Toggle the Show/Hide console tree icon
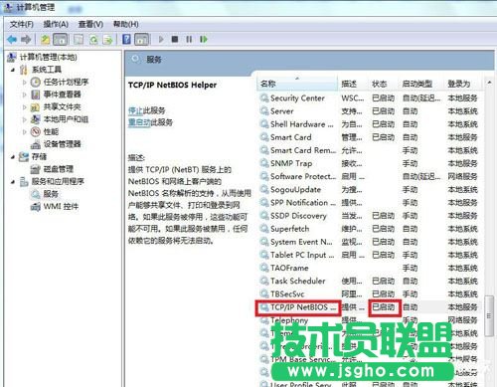 coord(61,40)
